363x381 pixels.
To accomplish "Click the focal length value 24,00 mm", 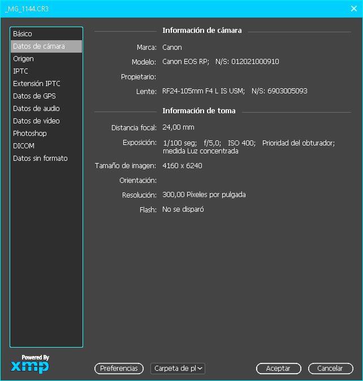I will tap(178, 127).
